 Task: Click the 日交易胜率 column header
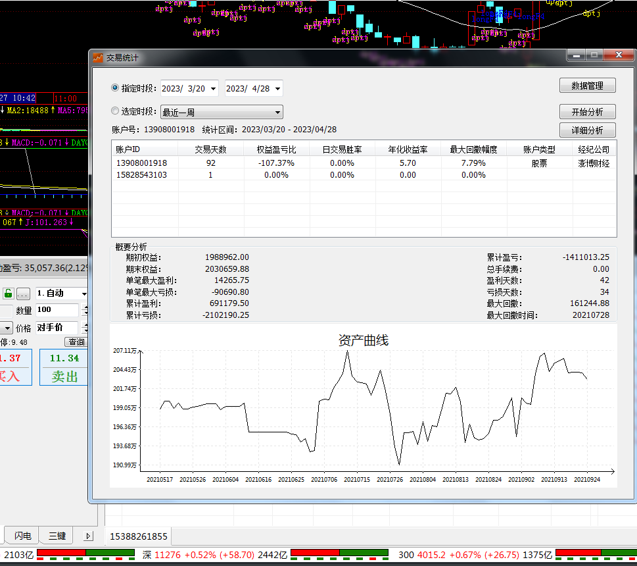342,149
